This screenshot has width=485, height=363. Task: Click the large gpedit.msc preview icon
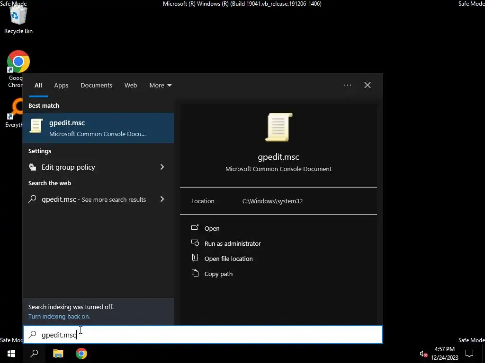pos(278,127)
